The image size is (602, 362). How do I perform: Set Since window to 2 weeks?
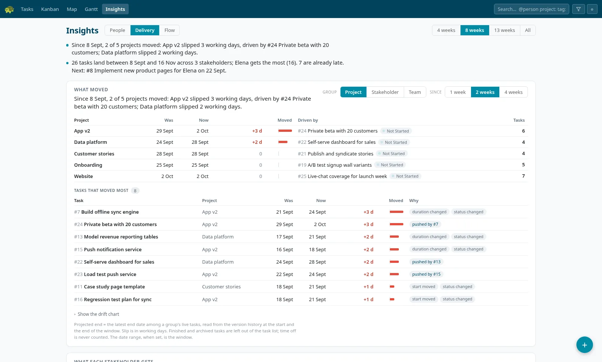tap(485, 92)
